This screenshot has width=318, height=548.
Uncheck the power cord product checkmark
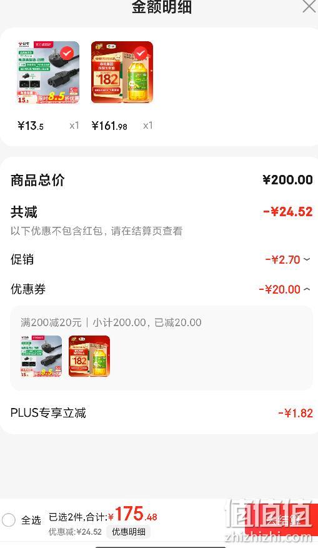tap(67, 54)
